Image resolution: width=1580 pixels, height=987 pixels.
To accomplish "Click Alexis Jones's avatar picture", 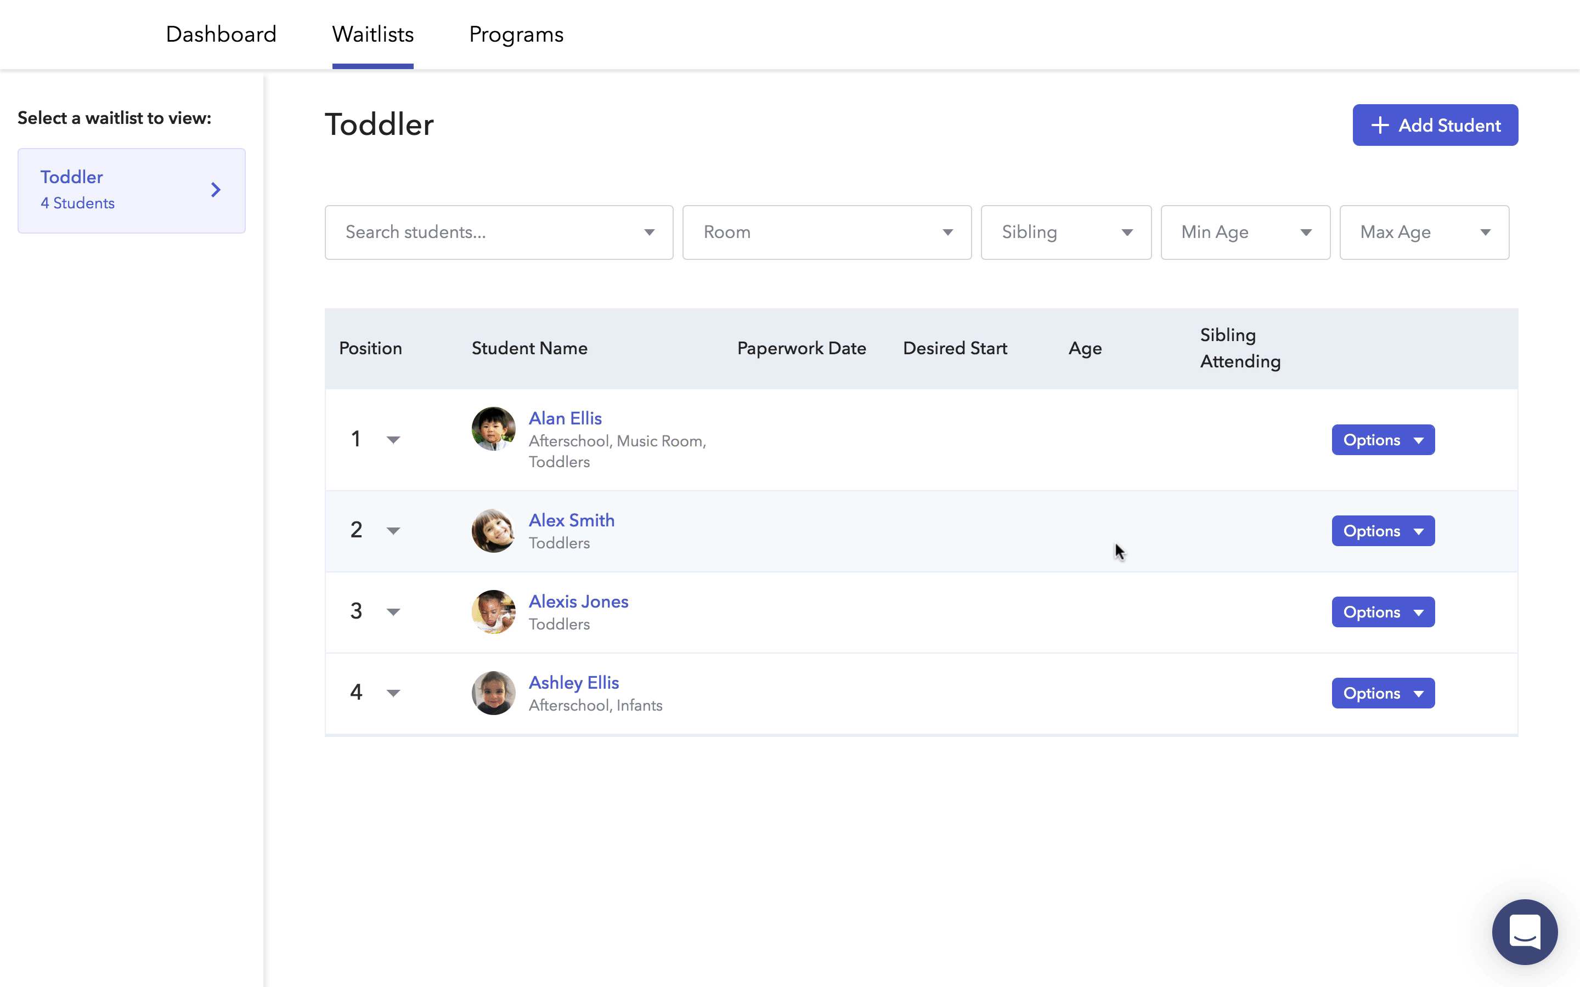I will coord(493,611).
